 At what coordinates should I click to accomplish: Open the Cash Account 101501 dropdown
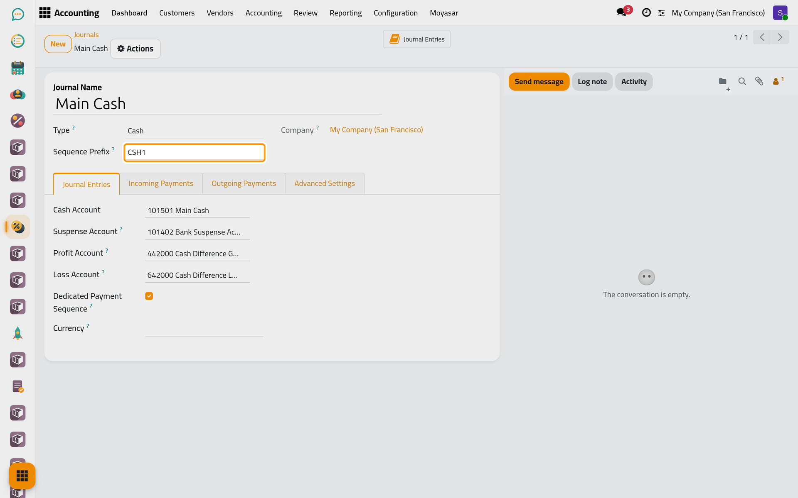point(197,210)
